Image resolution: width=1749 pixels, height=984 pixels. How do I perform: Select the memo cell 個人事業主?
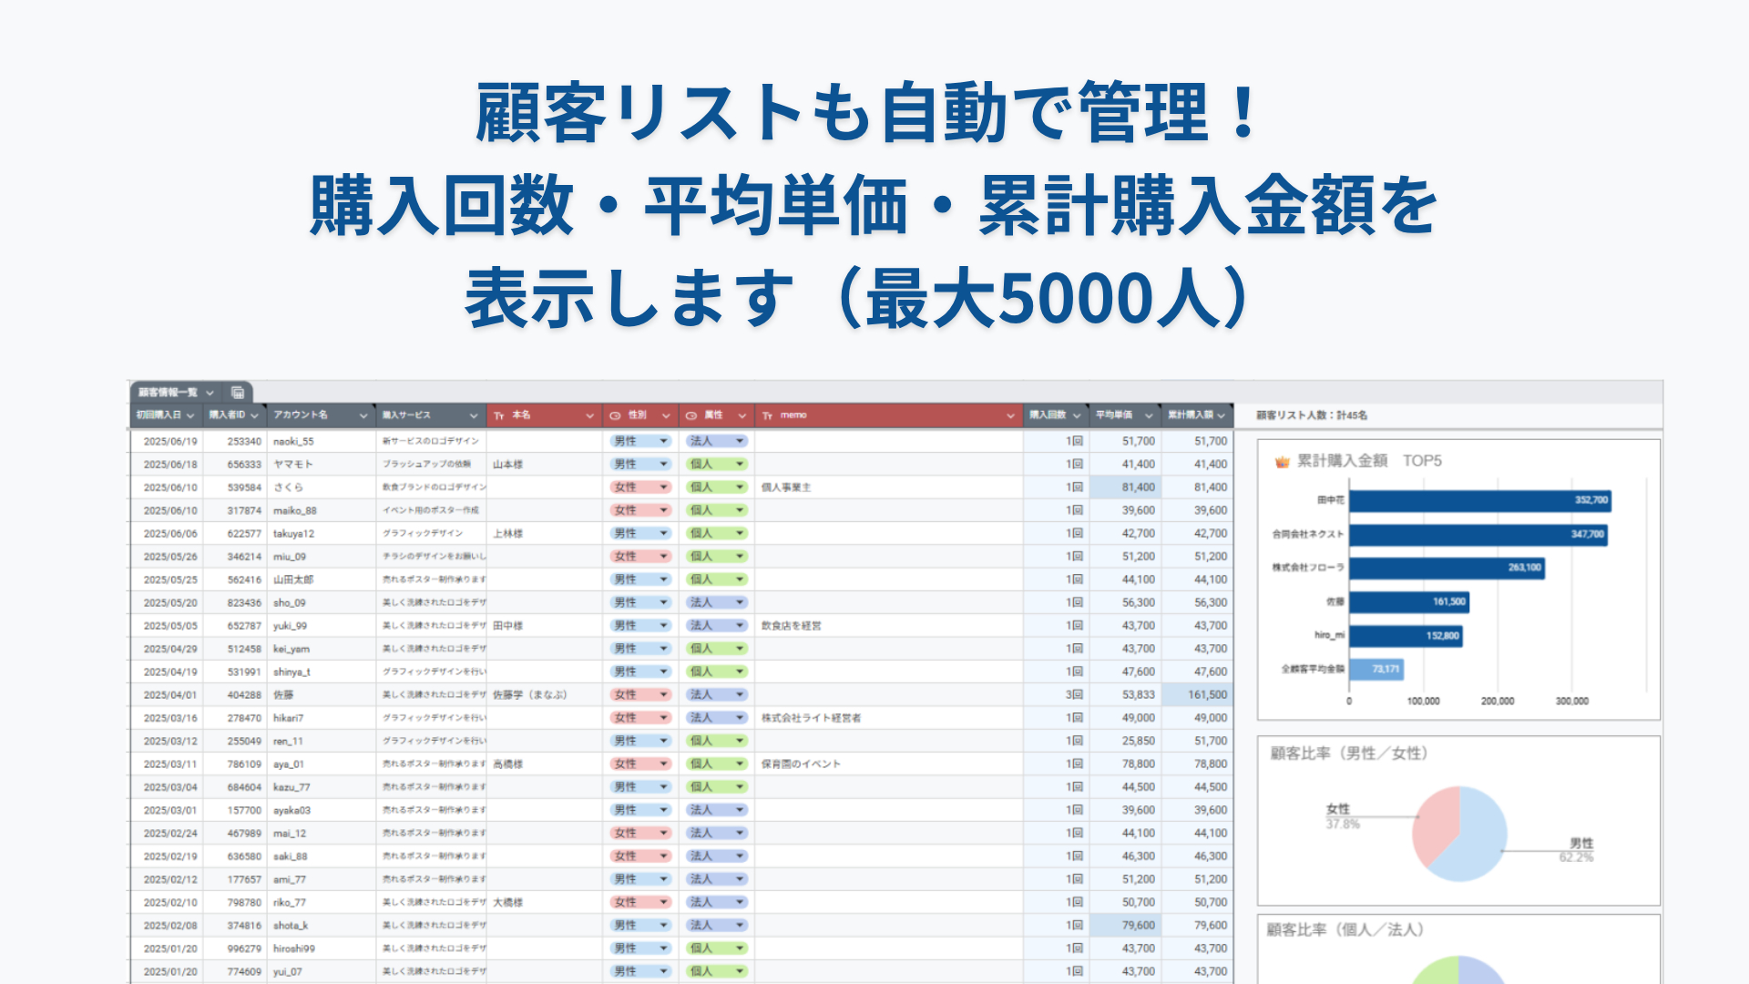click(889, 487)
